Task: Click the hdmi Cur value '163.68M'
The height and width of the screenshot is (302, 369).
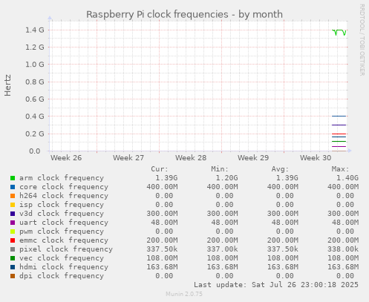Action: 162,267
